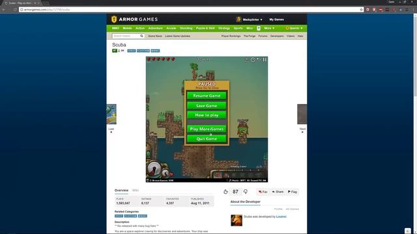Open the Adventure category
Image resolution: width=417 pixels, height=234 pixels.
click(155, 28)
